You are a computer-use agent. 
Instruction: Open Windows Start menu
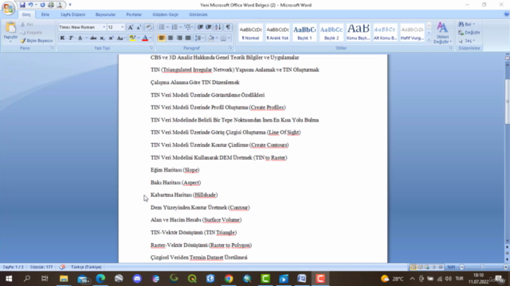point(9,279)
